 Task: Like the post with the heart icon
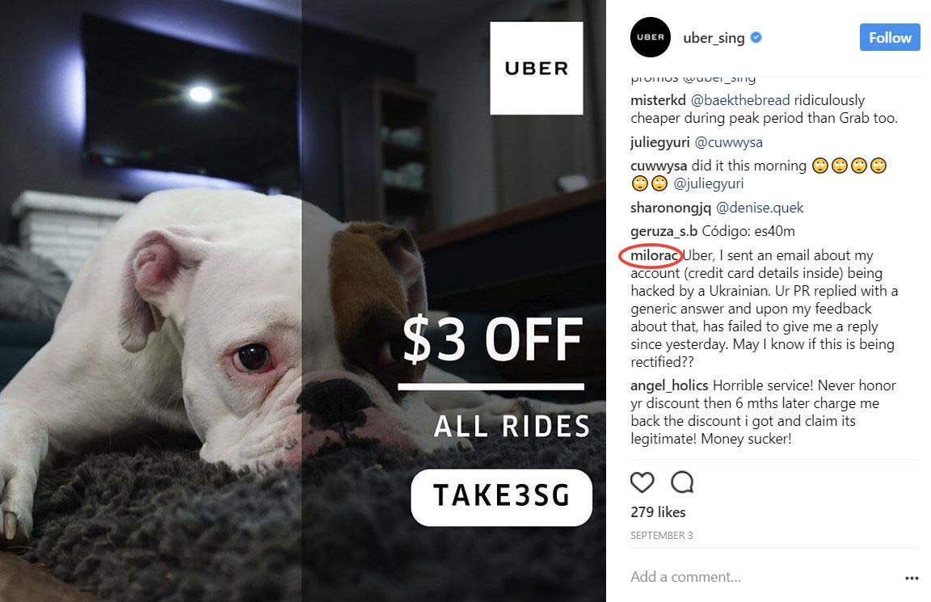(x=642, y=482)
